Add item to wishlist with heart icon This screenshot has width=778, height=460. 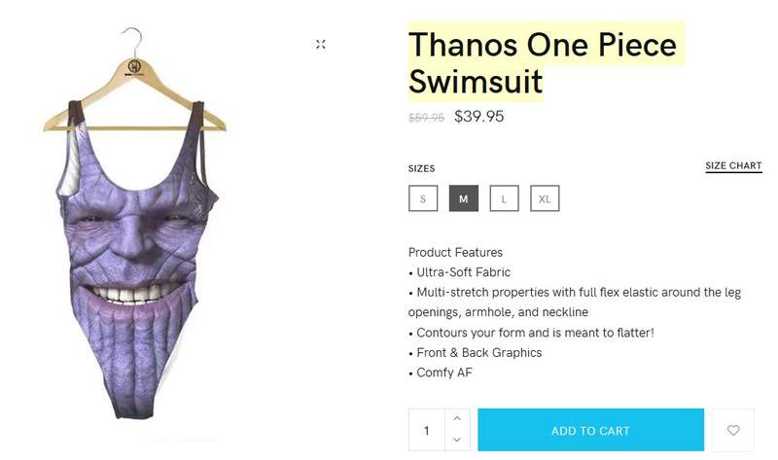(733, 430)
